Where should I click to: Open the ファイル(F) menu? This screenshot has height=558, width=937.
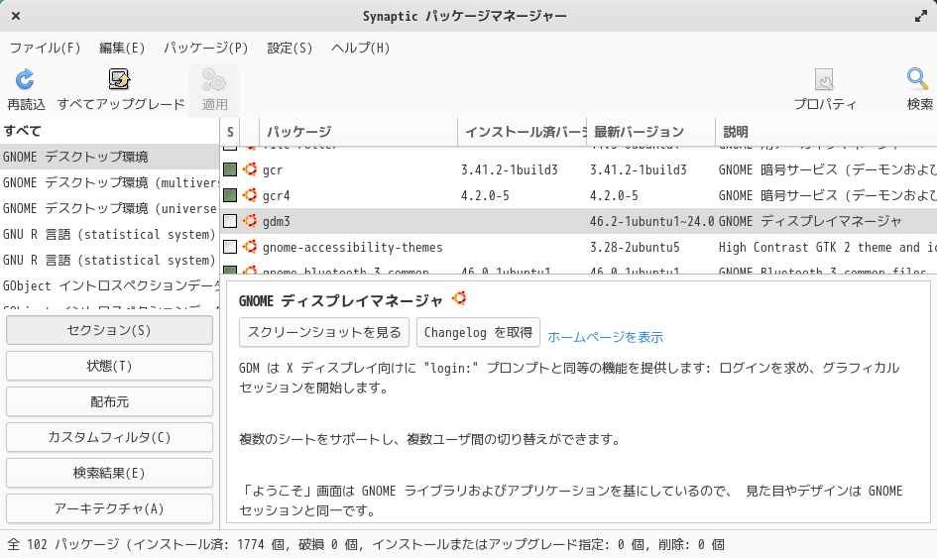[x=45, y=48]
